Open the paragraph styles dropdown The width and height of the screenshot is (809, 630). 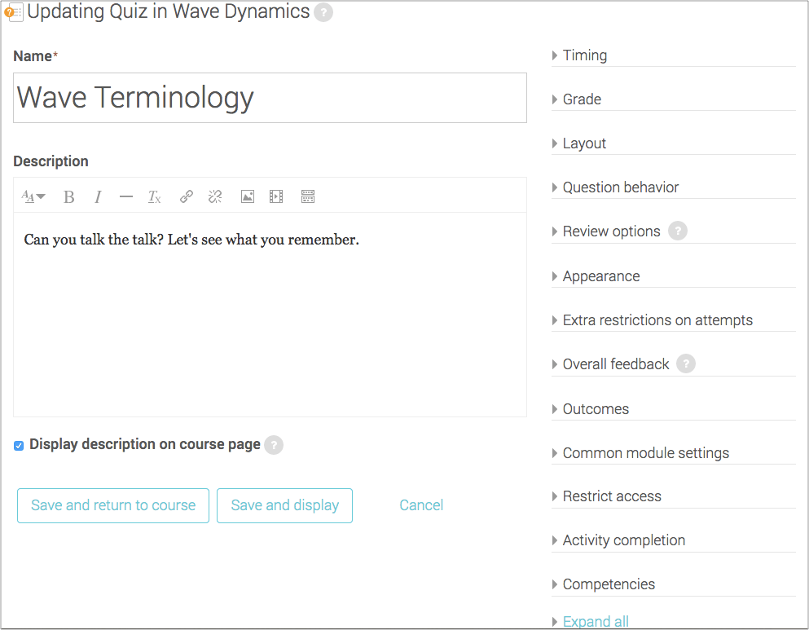pos(33,196)
